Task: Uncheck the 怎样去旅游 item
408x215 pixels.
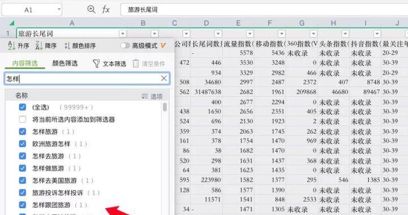Action: [23, 156]
